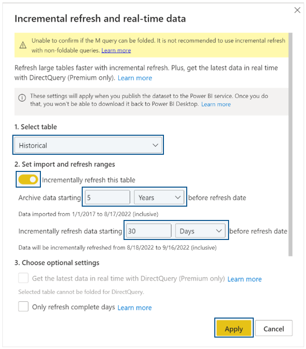Open the Learn more link in yellow warning
This screenshot has height=349, width=306.
[116, 50]
